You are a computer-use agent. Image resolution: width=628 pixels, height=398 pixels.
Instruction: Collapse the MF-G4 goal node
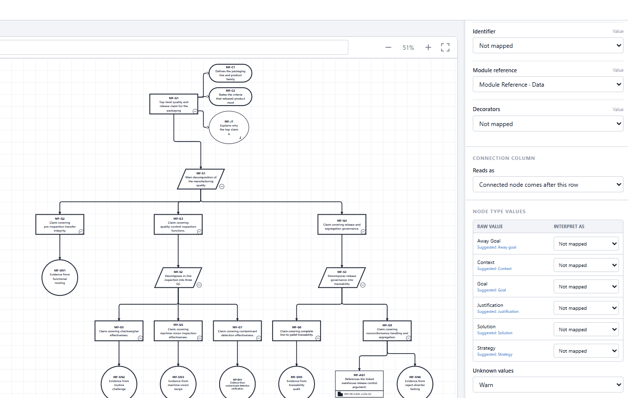point(363,232)
